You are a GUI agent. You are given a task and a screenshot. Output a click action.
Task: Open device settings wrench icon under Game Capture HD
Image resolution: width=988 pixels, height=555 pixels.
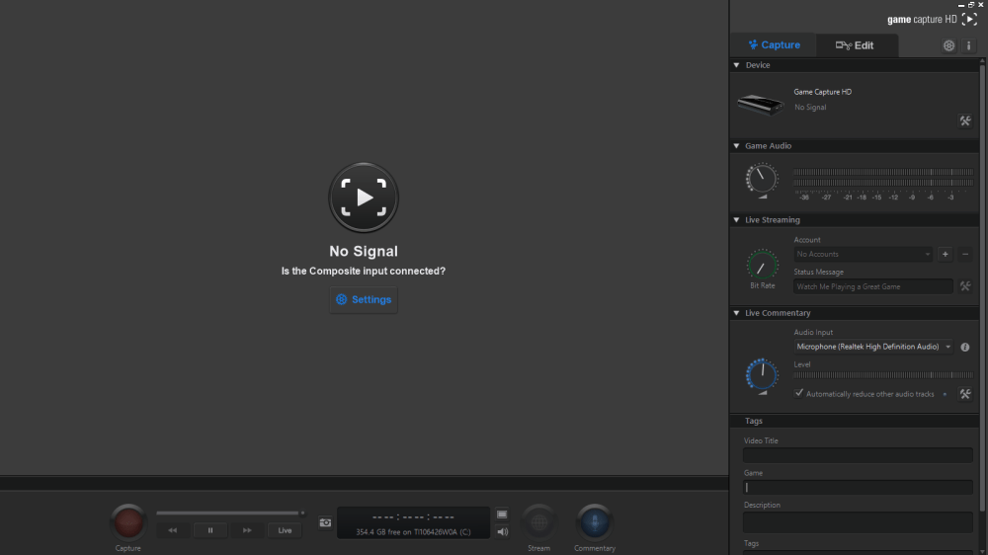[x=965, y=120]
